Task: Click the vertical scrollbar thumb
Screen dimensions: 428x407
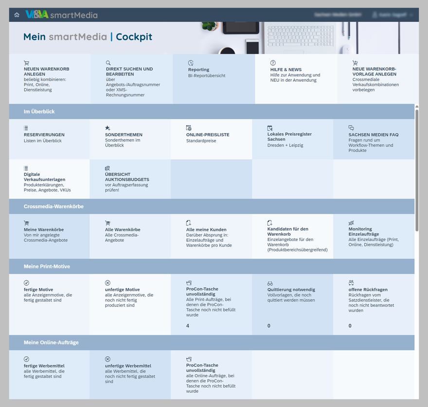Action: click(x=417, y=170)
